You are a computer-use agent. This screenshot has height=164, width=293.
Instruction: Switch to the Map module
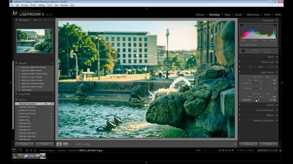228,15
